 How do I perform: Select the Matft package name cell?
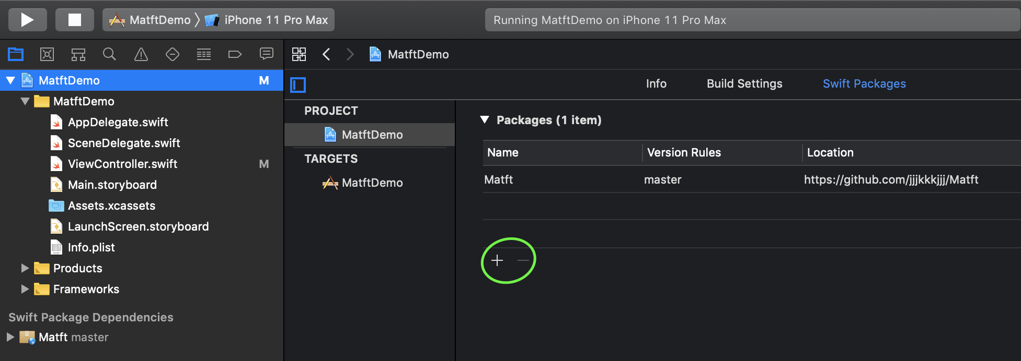(x=563, y=179)
